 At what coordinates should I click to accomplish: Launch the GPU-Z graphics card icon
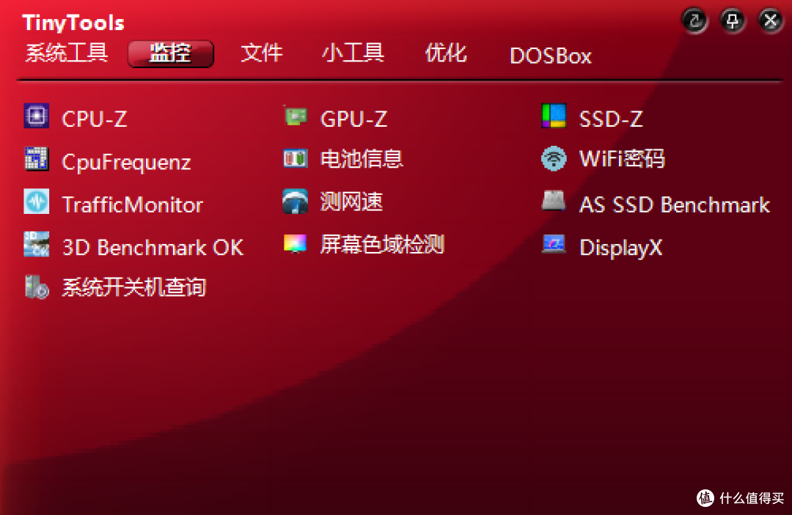(x=296, y=116)
